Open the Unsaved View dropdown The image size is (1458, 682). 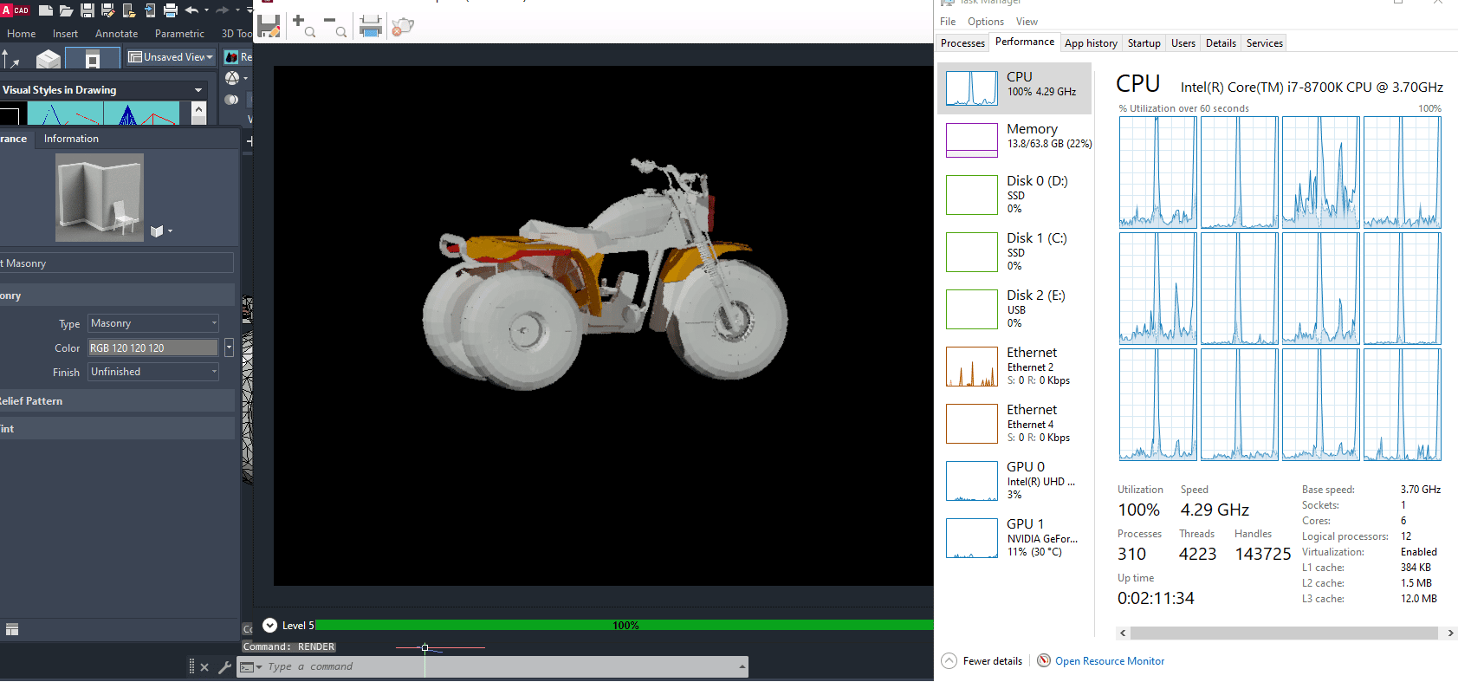[172, 57]
